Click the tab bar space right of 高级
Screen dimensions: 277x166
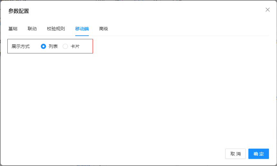click(187, 29)
